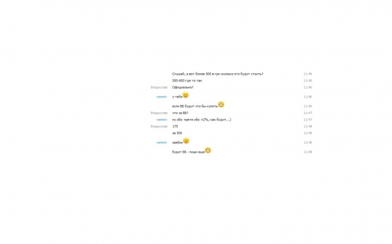Image resolution: width=392 pixels, height=244 pixels.
Task: Click the timestamp of the last message "будит ВВ"
Action: (x=307, y=152)
